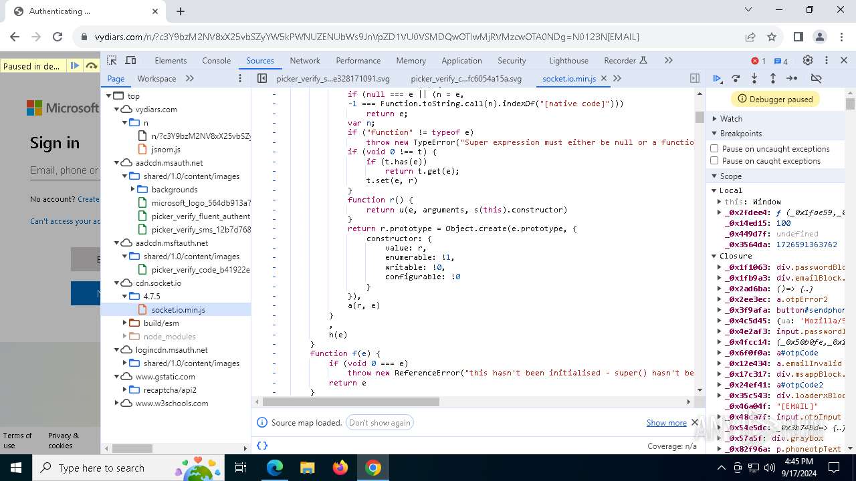
Task: Click Don't show again button
Action: [x=380, y=422]
